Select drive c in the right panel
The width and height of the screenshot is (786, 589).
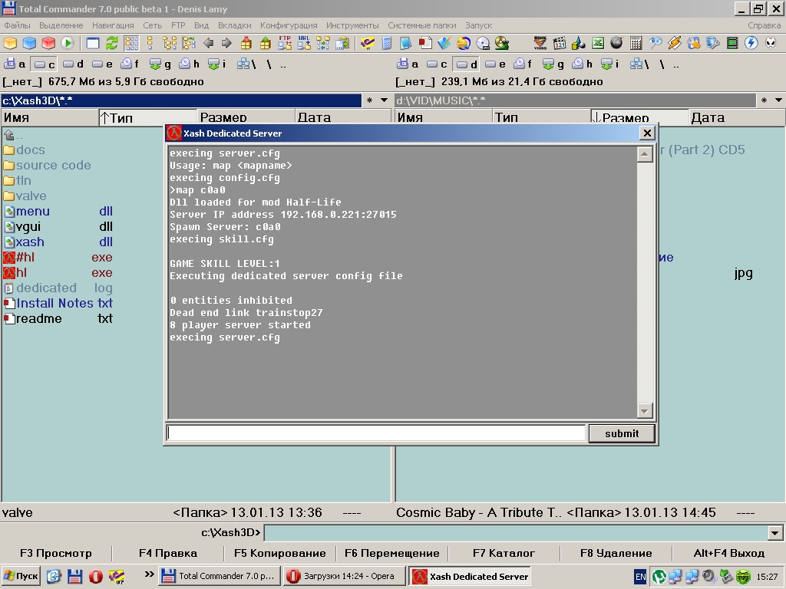[437, 64]
